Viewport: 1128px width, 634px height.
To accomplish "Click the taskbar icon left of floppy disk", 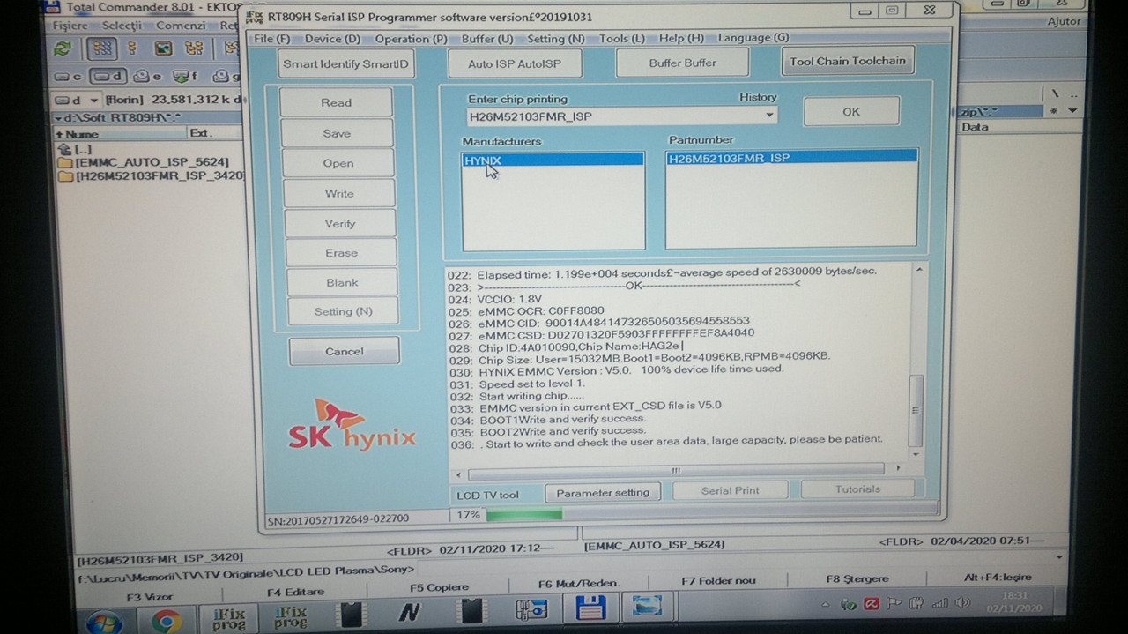I will (531, 608).
